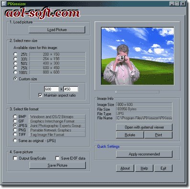
Task: Click the 800 x 600 size row text
Action: pos(51,72)
